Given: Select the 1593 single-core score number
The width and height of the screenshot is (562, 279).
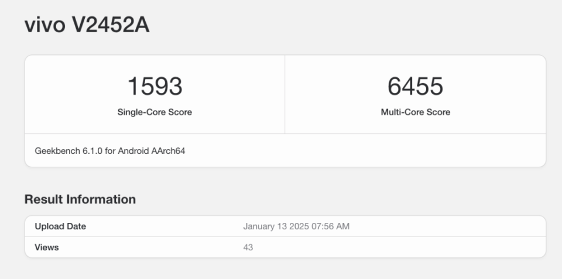Looking at the screenshot, I should point(155,87).
